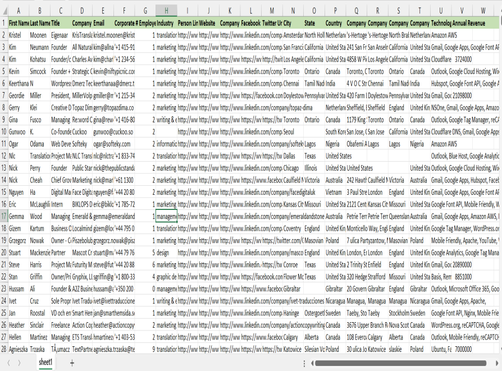Click the 'State' header cell
This screenshot has height=371, width=502.
point(314,23)
